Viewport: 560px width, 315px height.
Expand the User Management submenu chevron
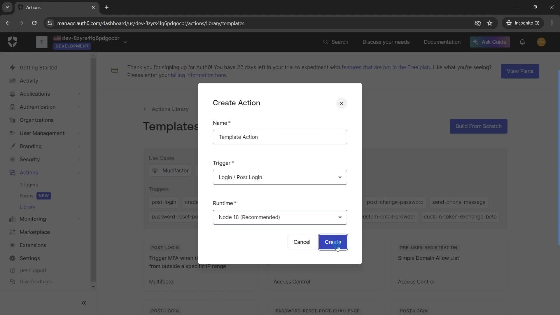[79, 133]
